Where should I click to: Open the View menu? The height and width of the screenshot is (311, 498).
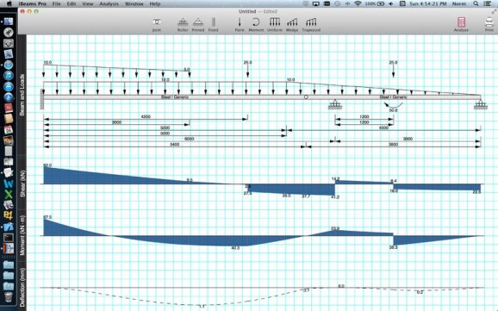tap(88, 3)
